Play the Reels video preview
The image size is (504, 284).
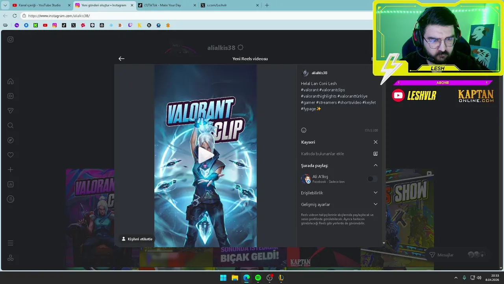(x=205, y=155)
